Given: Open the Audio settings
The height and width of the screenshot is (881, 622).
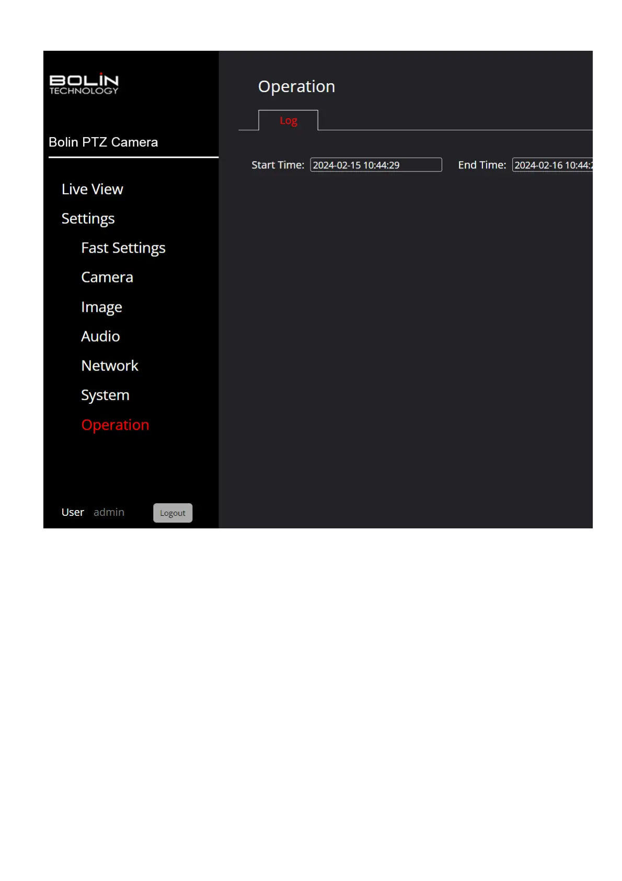Looking at the screenshot, I should click(x=100, y=336).
